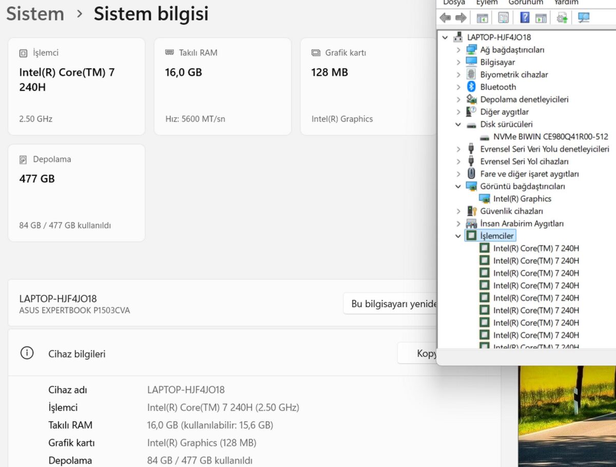Go back to Sistem via the breadcrumb

pos(35,14)
